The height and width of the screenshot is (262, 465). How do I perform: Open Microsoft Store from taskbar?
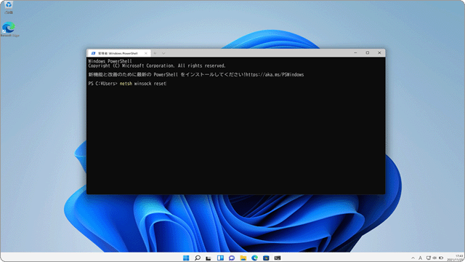click(266, 258)
